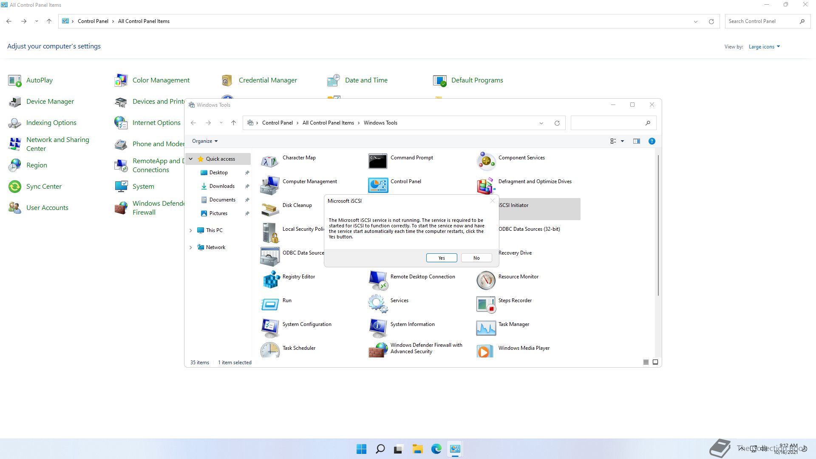The image size is (816, 459).
Task: Open view options dropdown arrow in Windows Tools
Action: click(x=622, y=141)
